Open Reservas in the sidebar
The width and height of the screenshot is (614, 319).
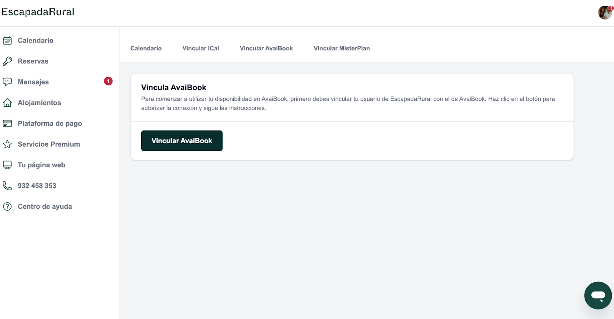pos(33,61)
